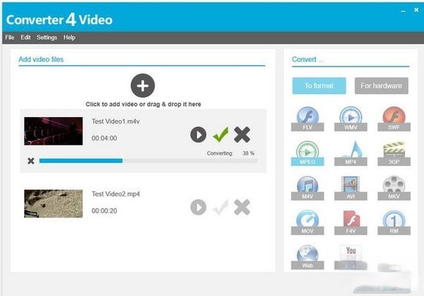Viewport: 424px width, 296px height.
Task: Click the conversion progress bar
Action: click(x=148, y=161)
